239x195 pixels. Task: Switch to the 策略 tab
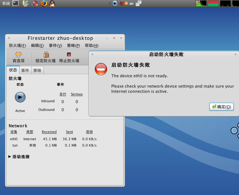click(37, 70)
